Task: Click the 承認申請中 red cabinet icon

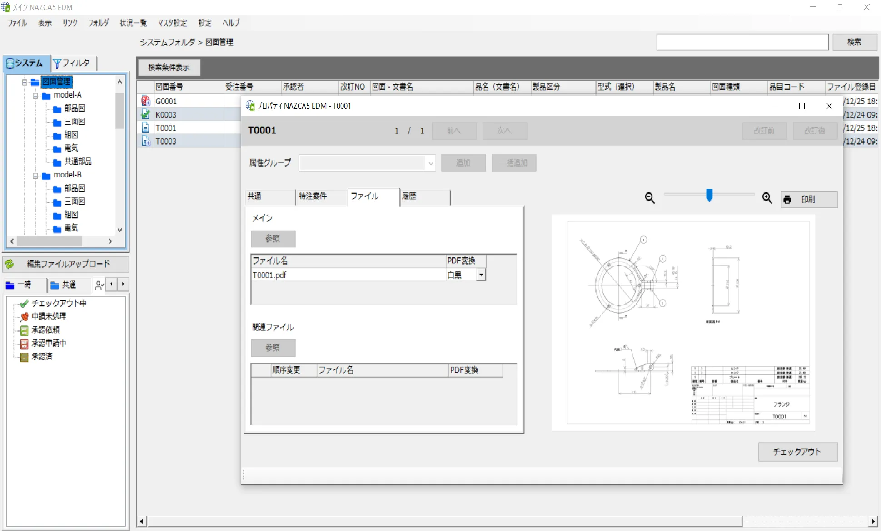Action: pos(24,343)
